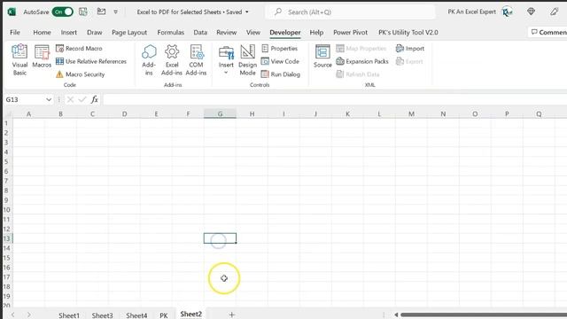This screenshot has width=567, height=319.
Task: Open the Visual Basic editor
Action: (x=19, y=60)
